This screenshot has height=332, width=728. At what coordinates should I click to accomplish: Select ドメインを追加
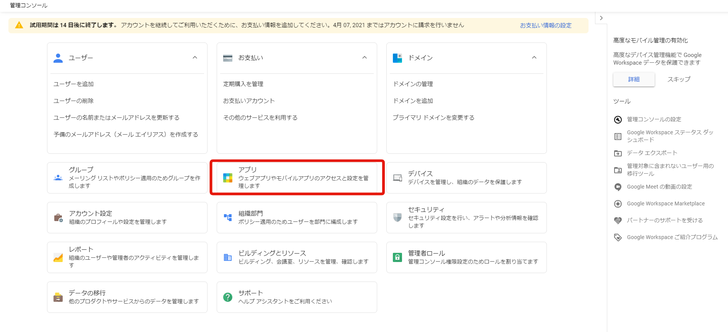[413, 101]
